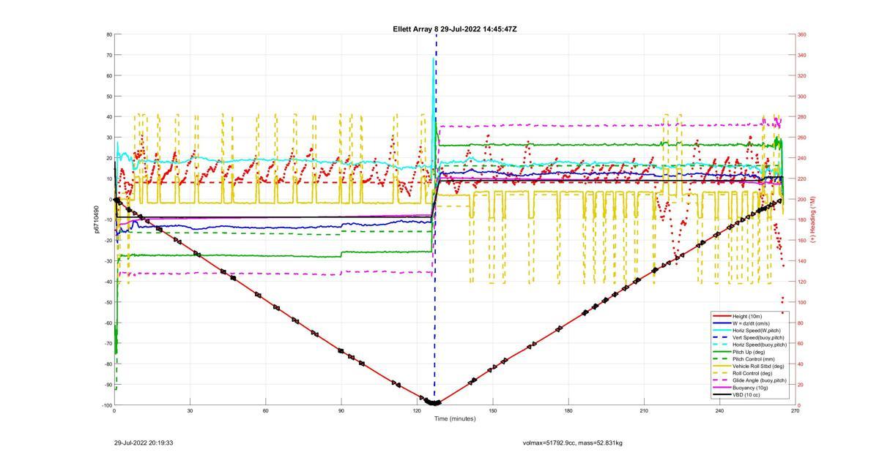Select the 'Horiz Speed(W,pitch)' legend entry
The image size is (879, 455).
[x=756, y=331]
